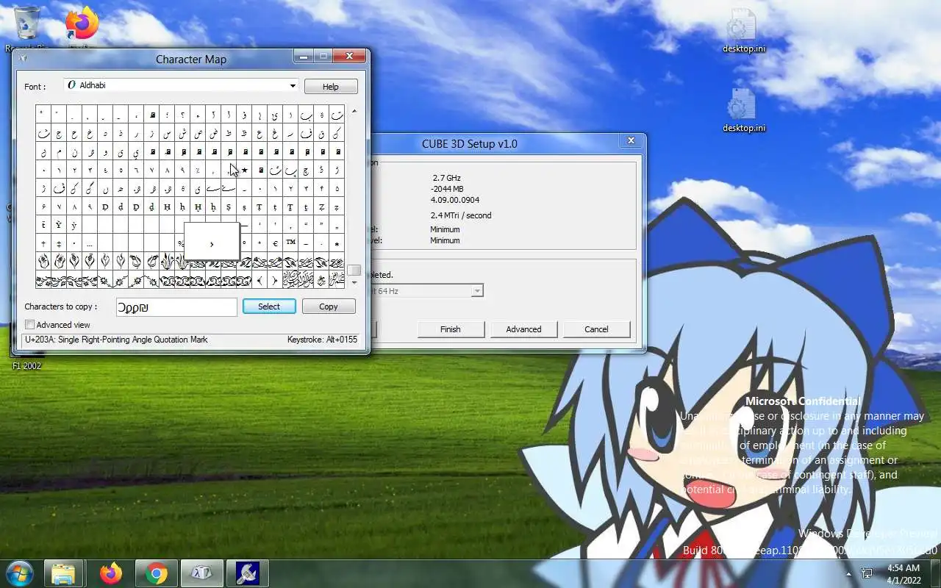Viewport: 941px width, 588px height.
Task: Click the character grid scrollbar thumb
Action: point(354,270)
